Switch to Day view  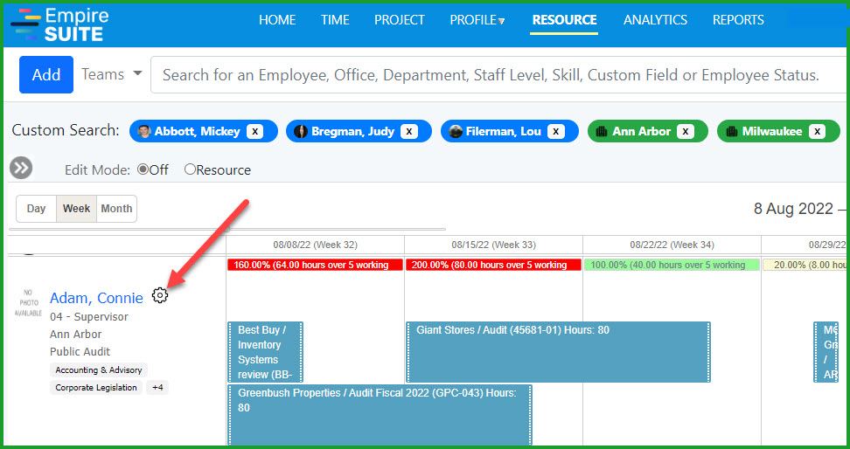point(37,209)
